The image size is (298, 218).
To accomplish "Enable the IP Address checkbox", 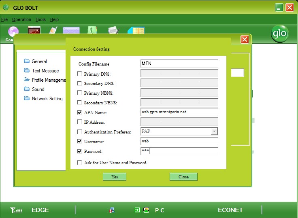I will 79,122.
